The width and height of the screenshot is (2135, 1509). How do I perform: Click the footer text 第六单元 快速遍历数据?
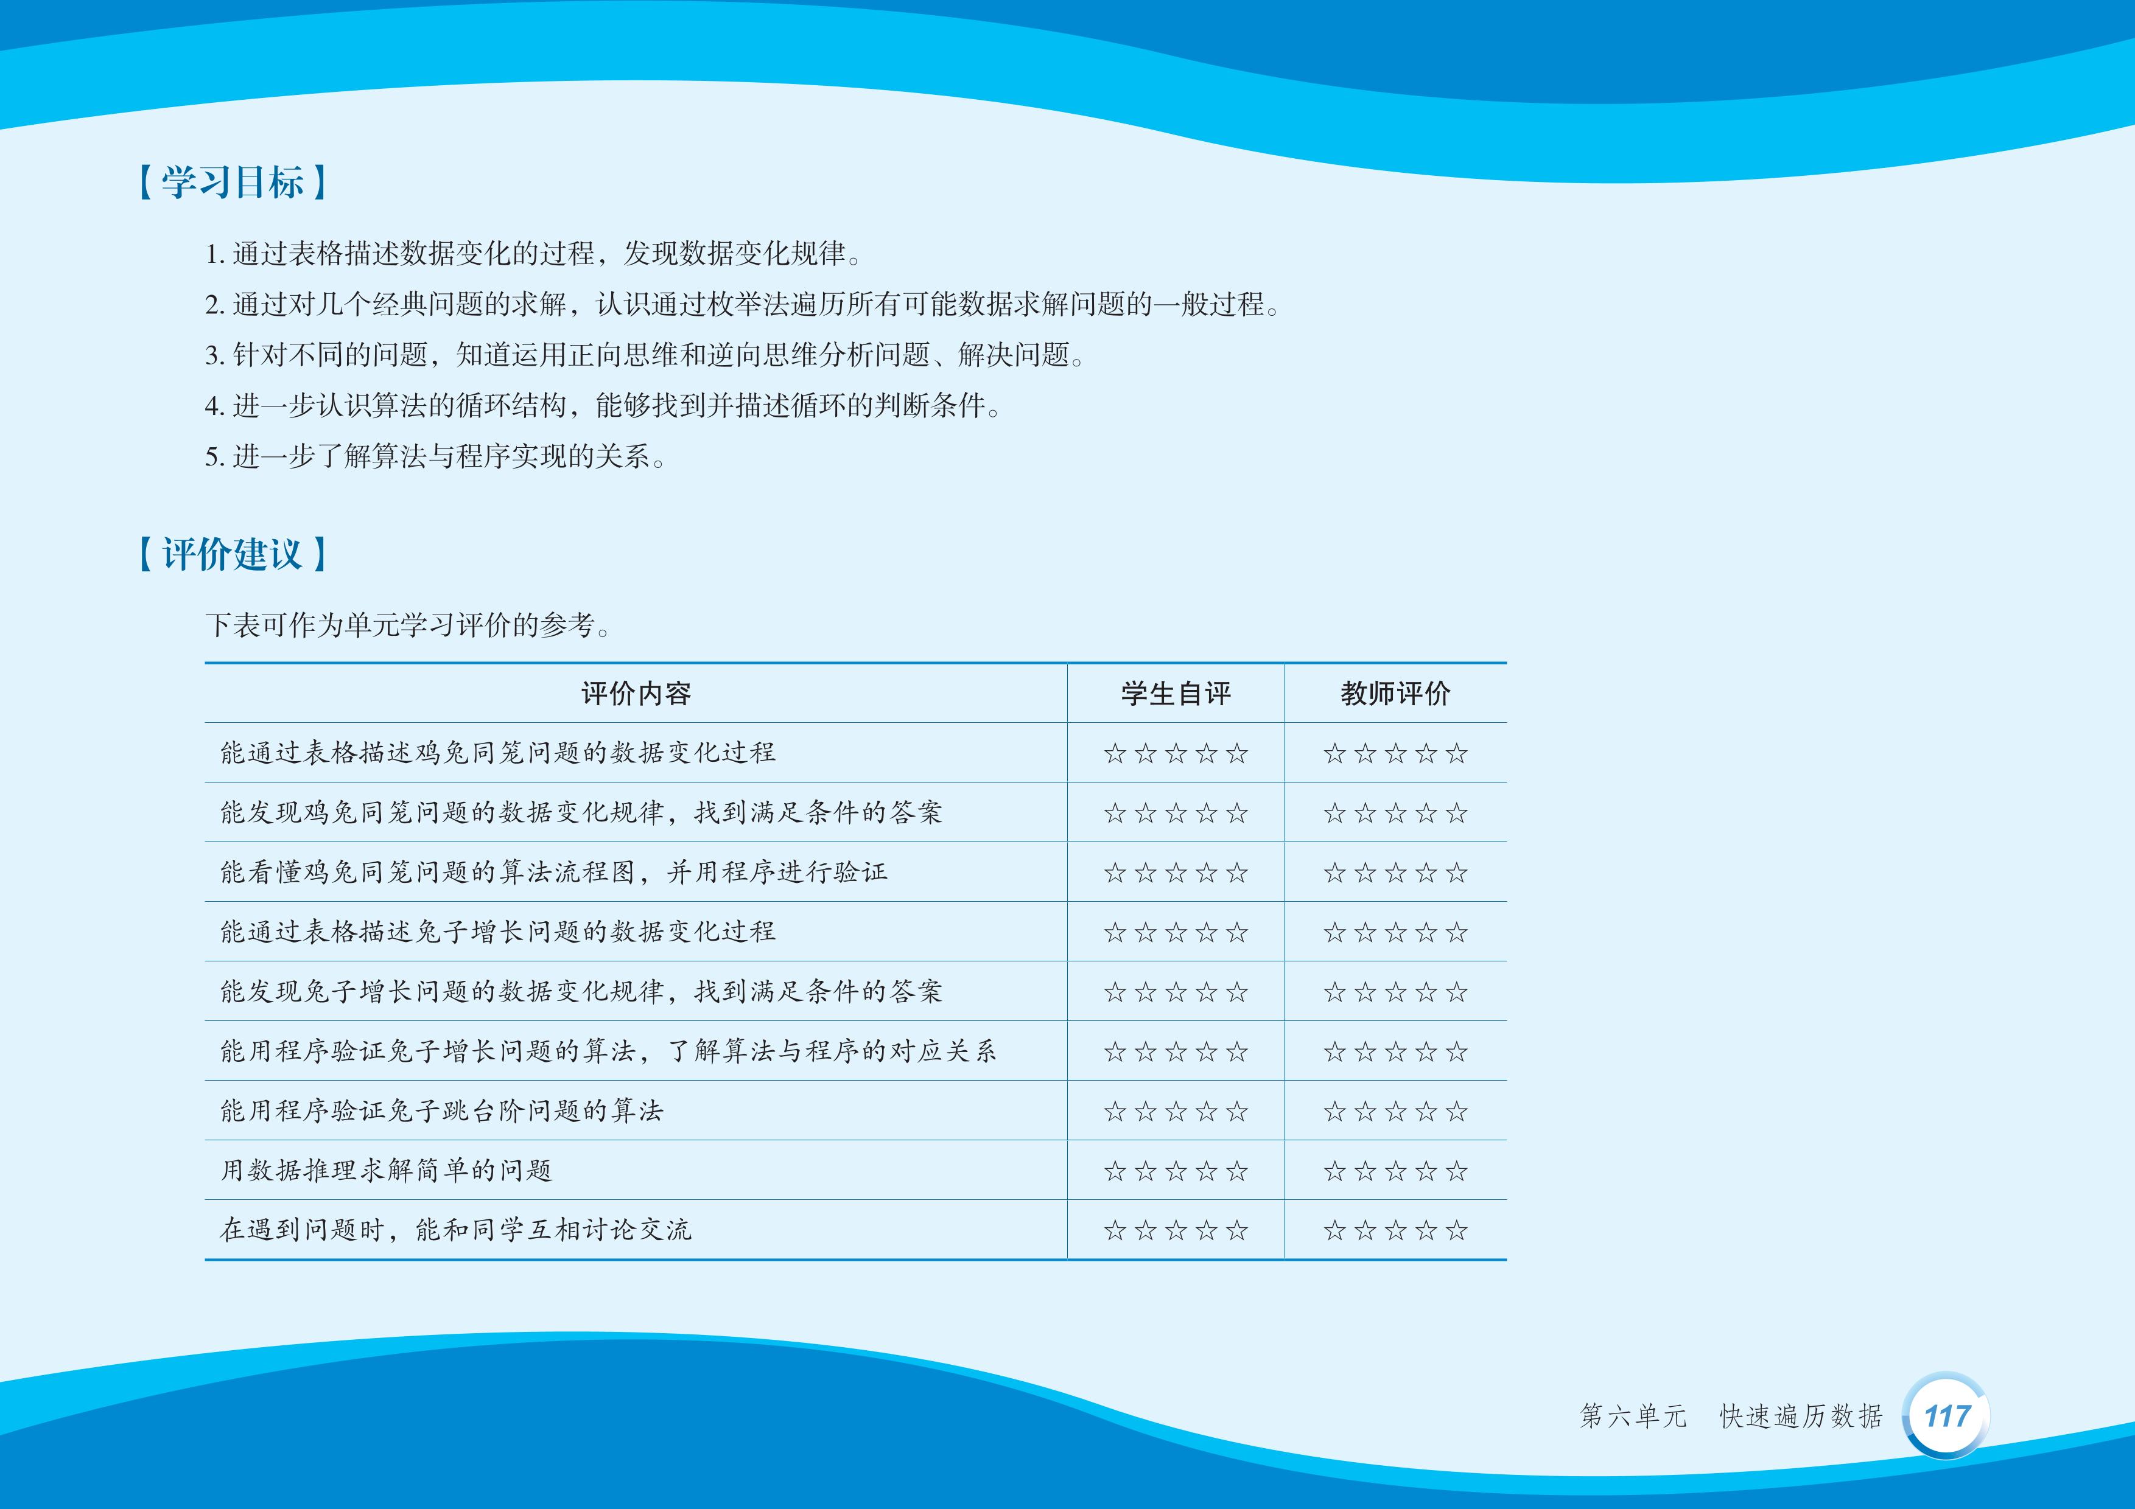tap(1731, 1416)
